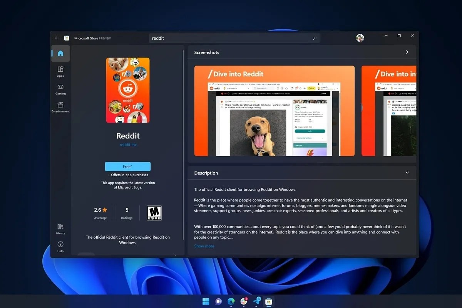
Task: Click Show more under the description
Action: pos(204,246)
